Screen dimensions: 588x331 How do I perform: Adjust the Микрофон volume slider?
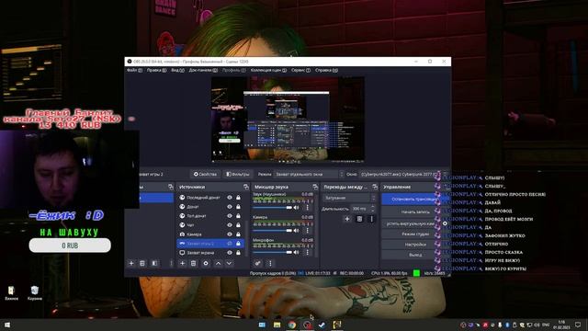273,253
